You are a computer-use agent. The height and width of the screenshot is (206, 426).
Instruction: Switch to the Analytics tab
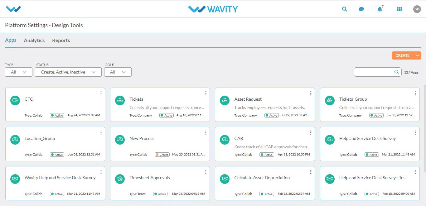34,41
